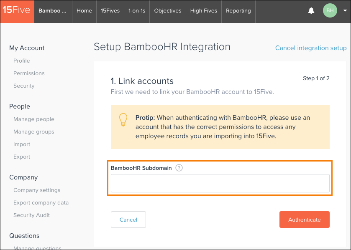Open Security under My Account
The image size is (351, 250).
[24, 86]
